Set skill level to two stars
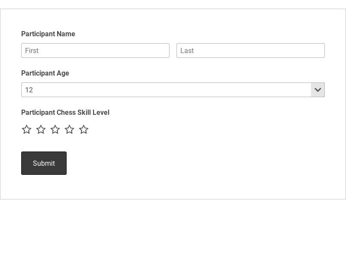This screenshot has height=259, width=346. (41, 129)
